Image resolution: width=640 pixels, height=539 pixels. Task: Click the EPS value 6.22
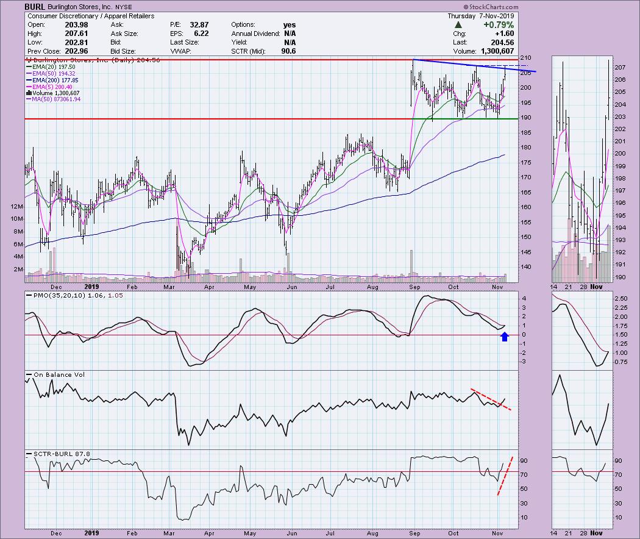point(202,34)
